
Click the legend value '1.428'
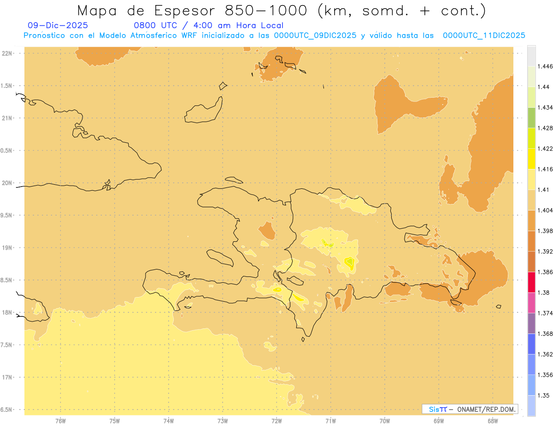click(546, 128)
